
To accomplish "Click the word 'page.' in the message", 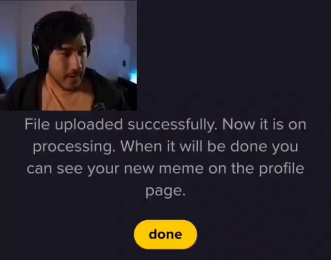I will point(165,191).
